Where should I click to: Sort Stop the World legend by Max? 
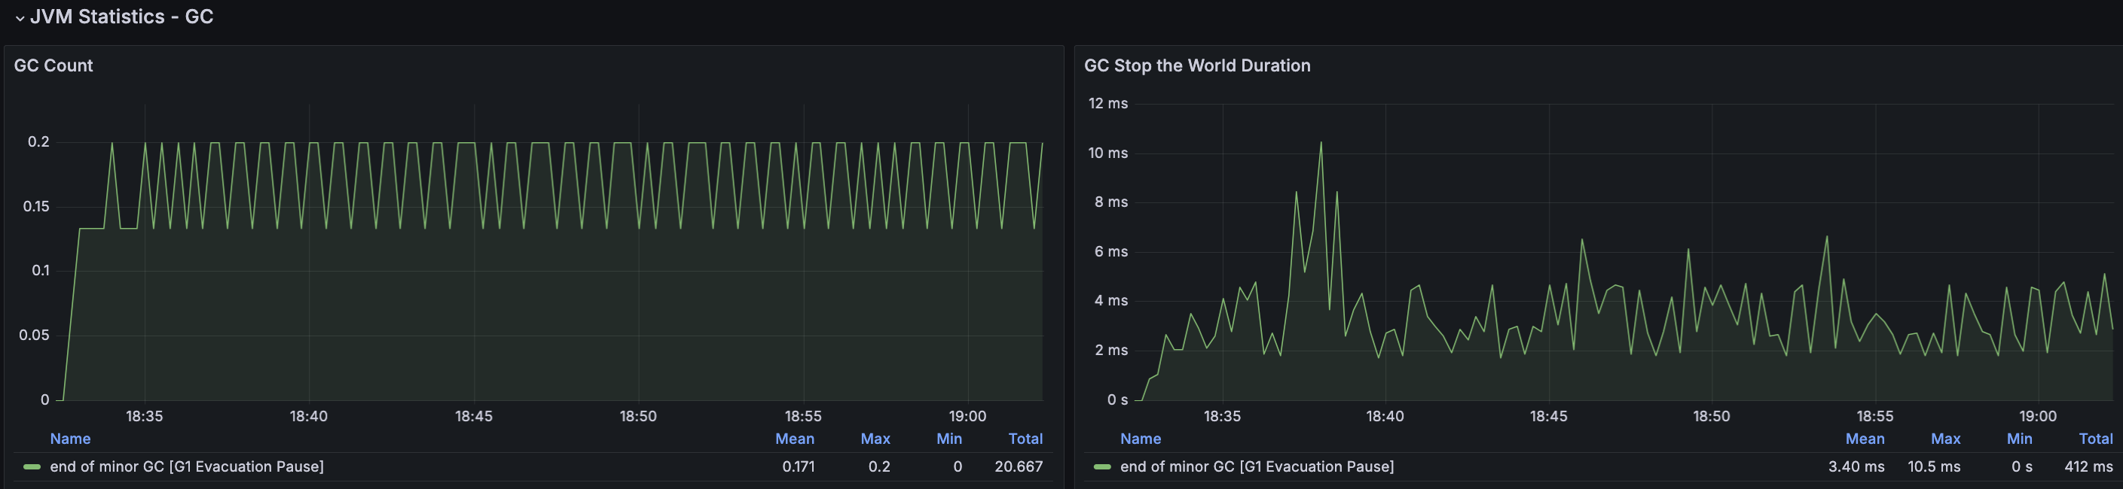(x=1946, y=439)
